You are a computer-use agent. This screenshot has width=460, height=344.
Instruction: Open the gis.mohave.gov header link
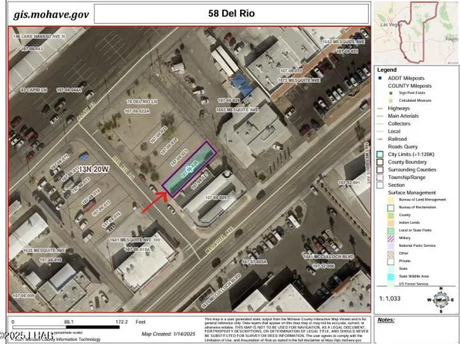point(51,15)
